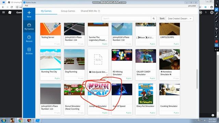
Task: Open the LIMITLESS RPG game
Action: pyautogui.click(x=170, y=34)
